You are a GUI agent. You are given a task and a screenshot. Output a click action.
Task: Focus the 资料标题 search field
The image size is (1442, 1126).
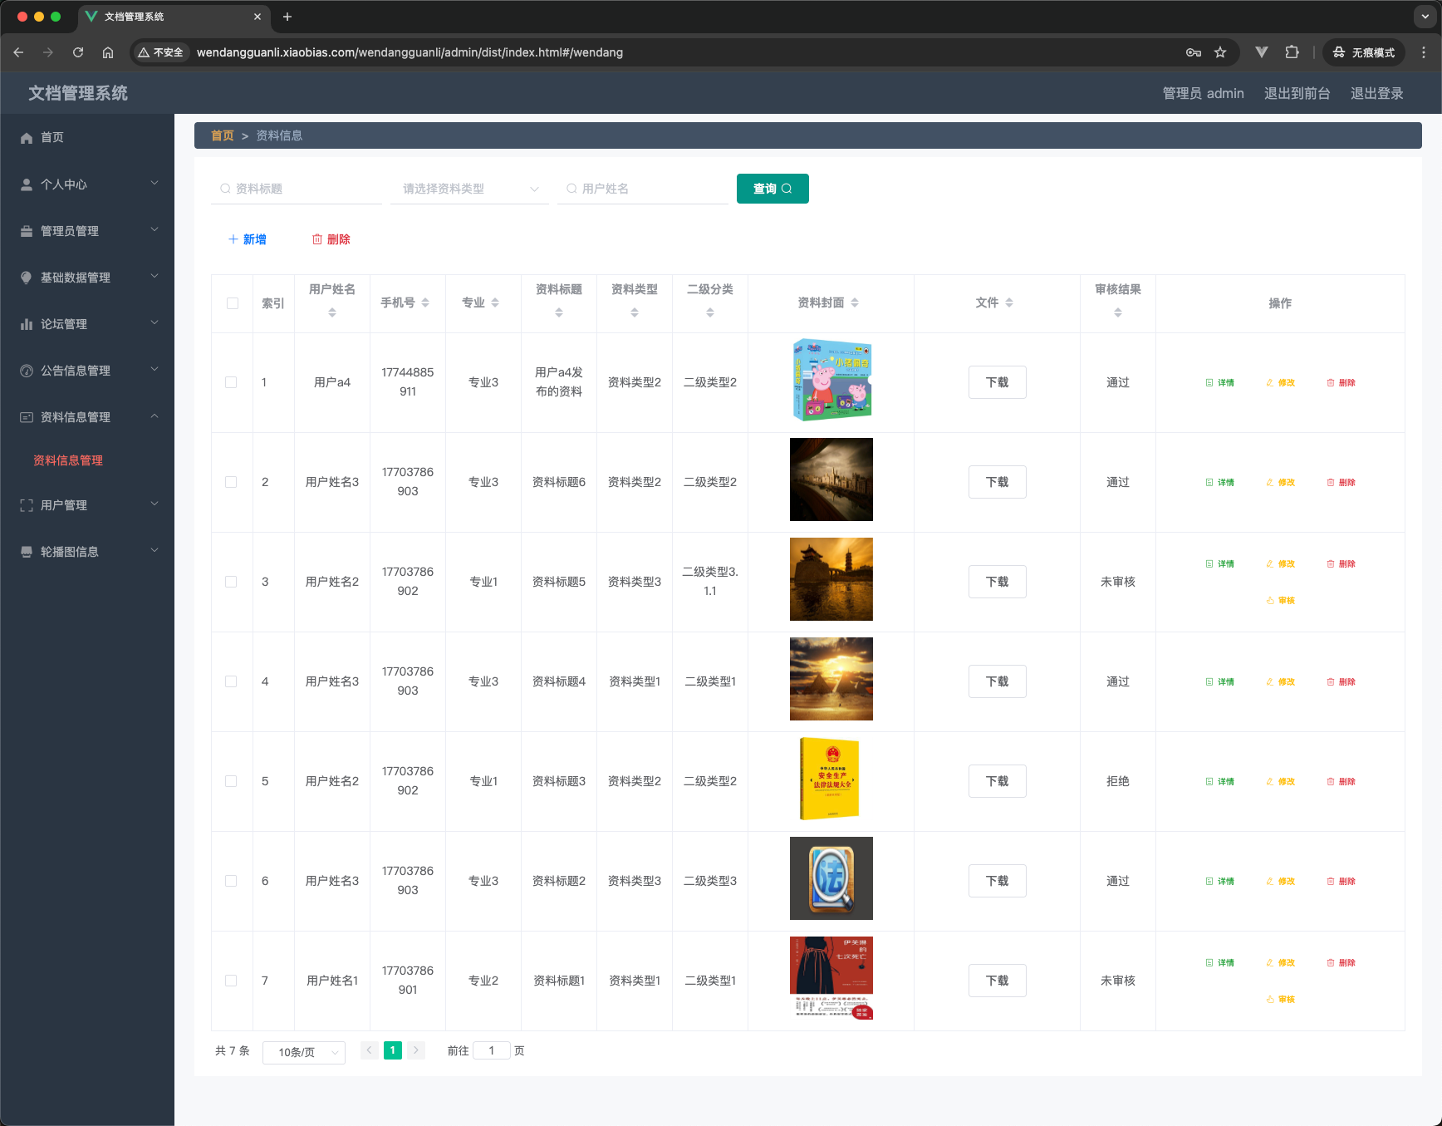click(297, 189)
